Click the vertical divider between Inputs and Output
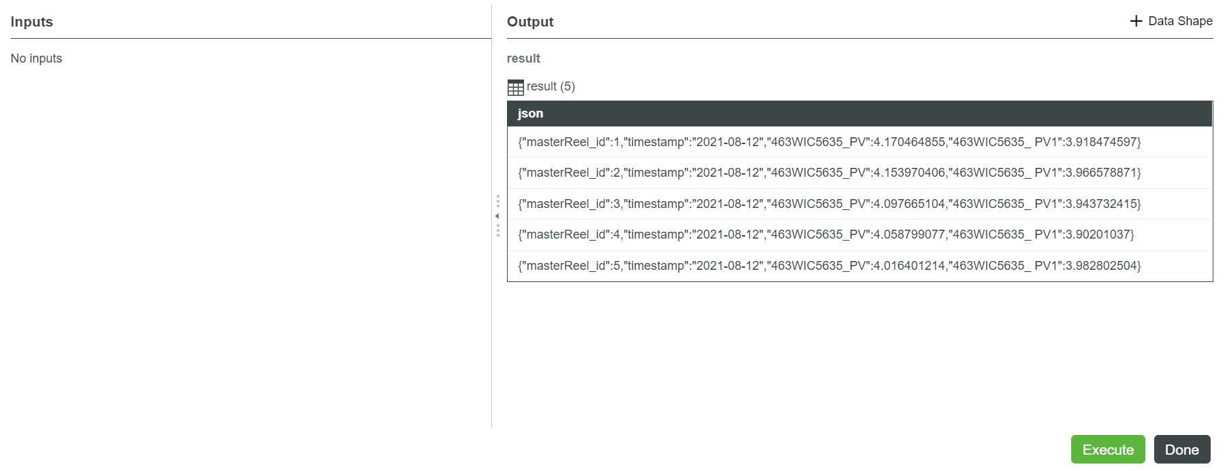This screenshot has width=1227, height=471. point(492,340)
